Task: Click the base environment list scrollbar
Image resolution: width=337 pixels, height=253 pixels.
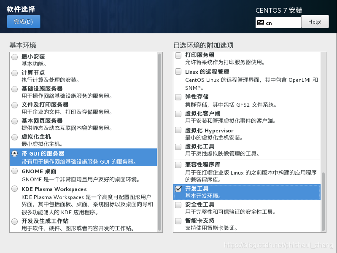Action: [x=160, y=142]
